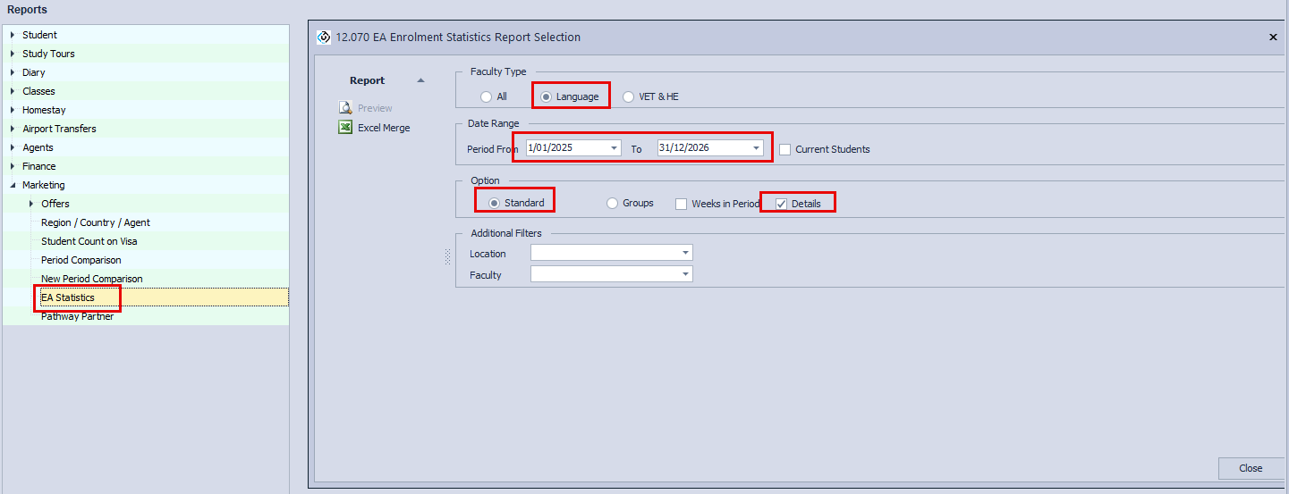Enable the Current Students checkbox
Screen dimensions: 1289x494
click(784, 150)
